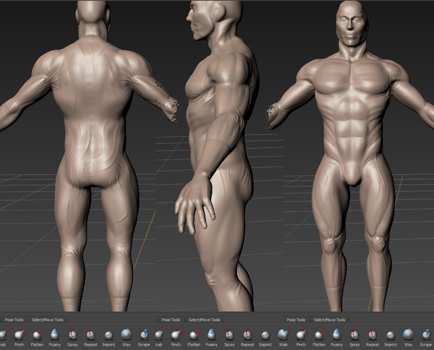Select the Pinch tool under the side view
This screenshot has width=434, height=350.
tap(176, 337)
